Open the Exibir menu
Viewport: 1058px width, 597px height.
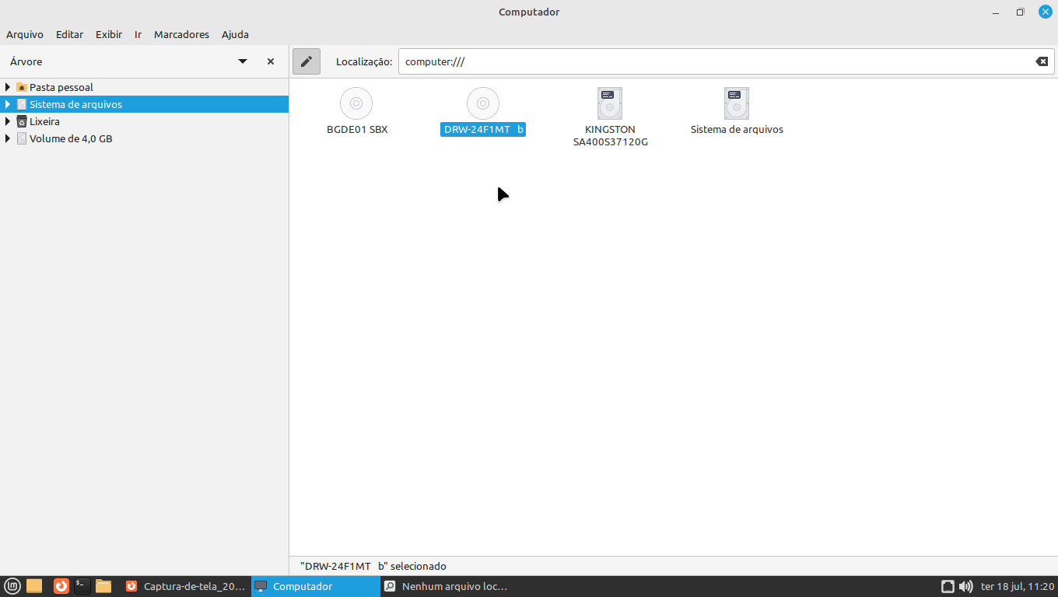(109, 34)
